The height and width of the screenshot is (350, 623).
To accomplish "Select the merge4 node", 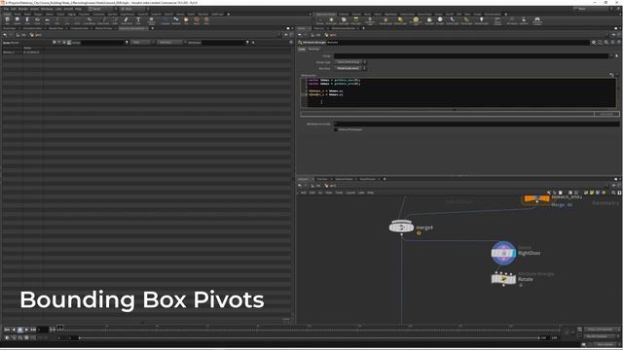I will [401, 227].
